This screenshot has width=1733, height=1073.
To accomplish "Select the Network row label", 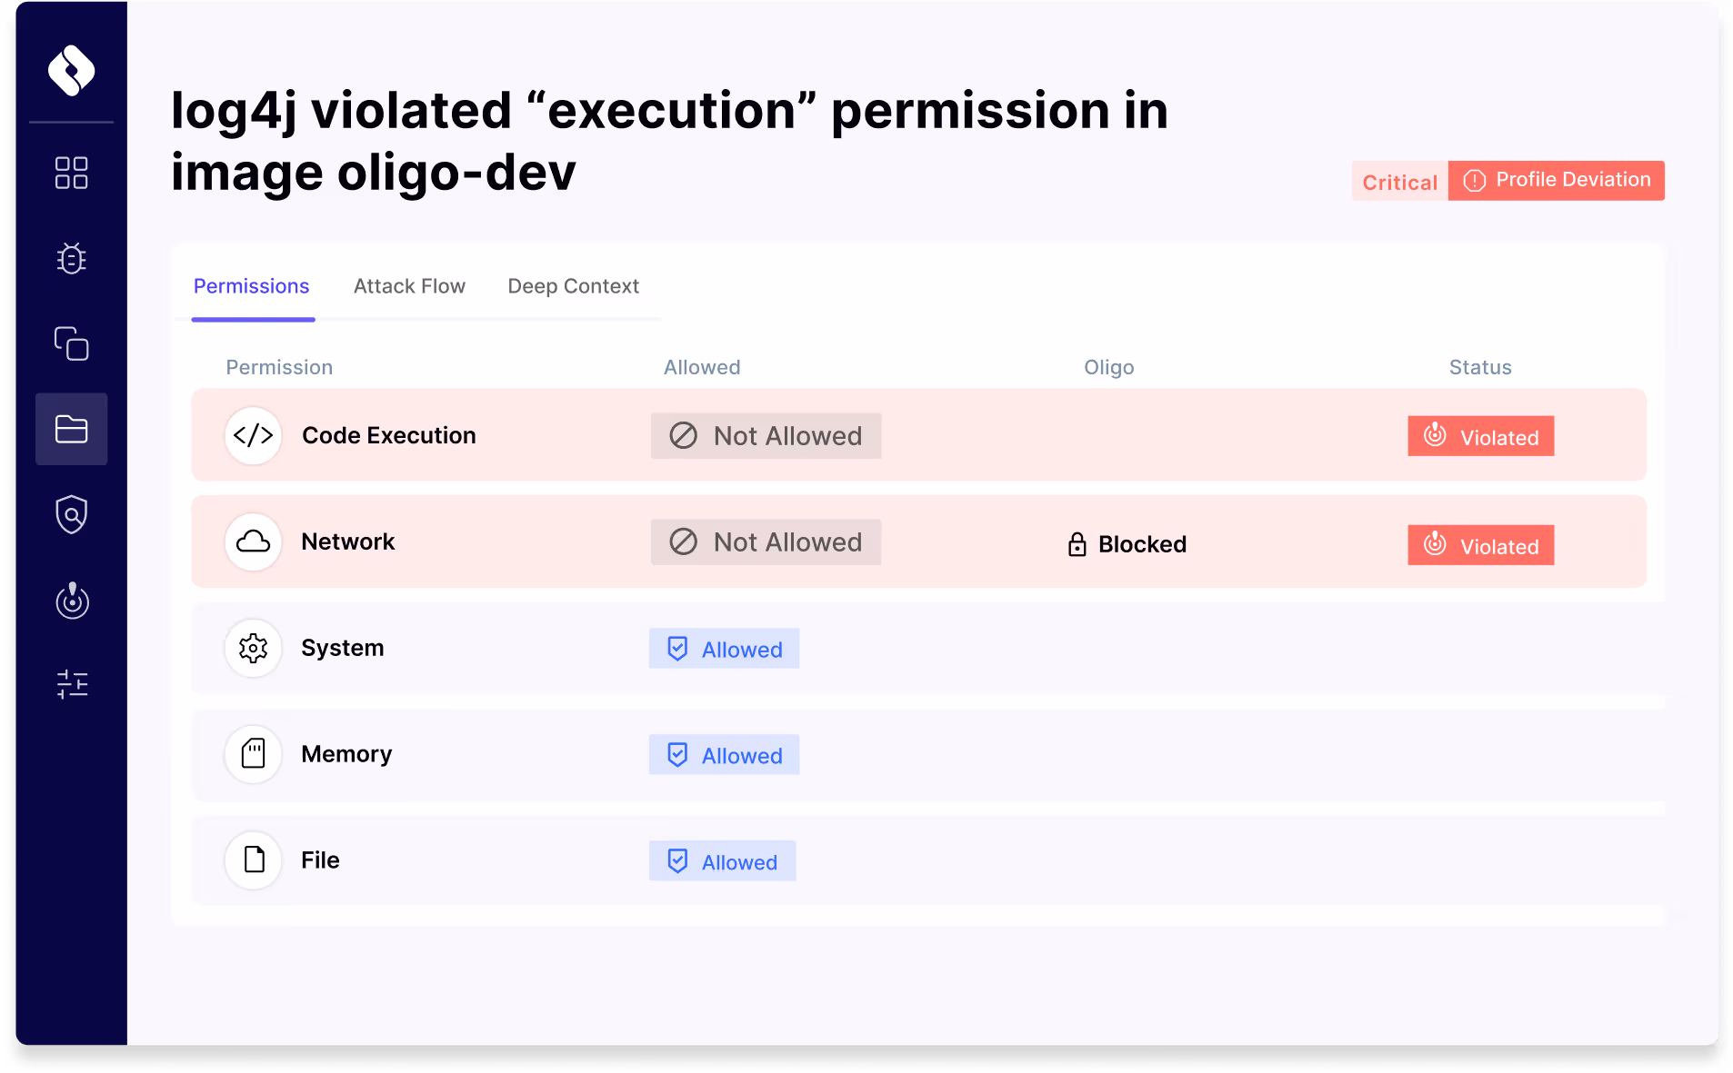I will [347, 541].
